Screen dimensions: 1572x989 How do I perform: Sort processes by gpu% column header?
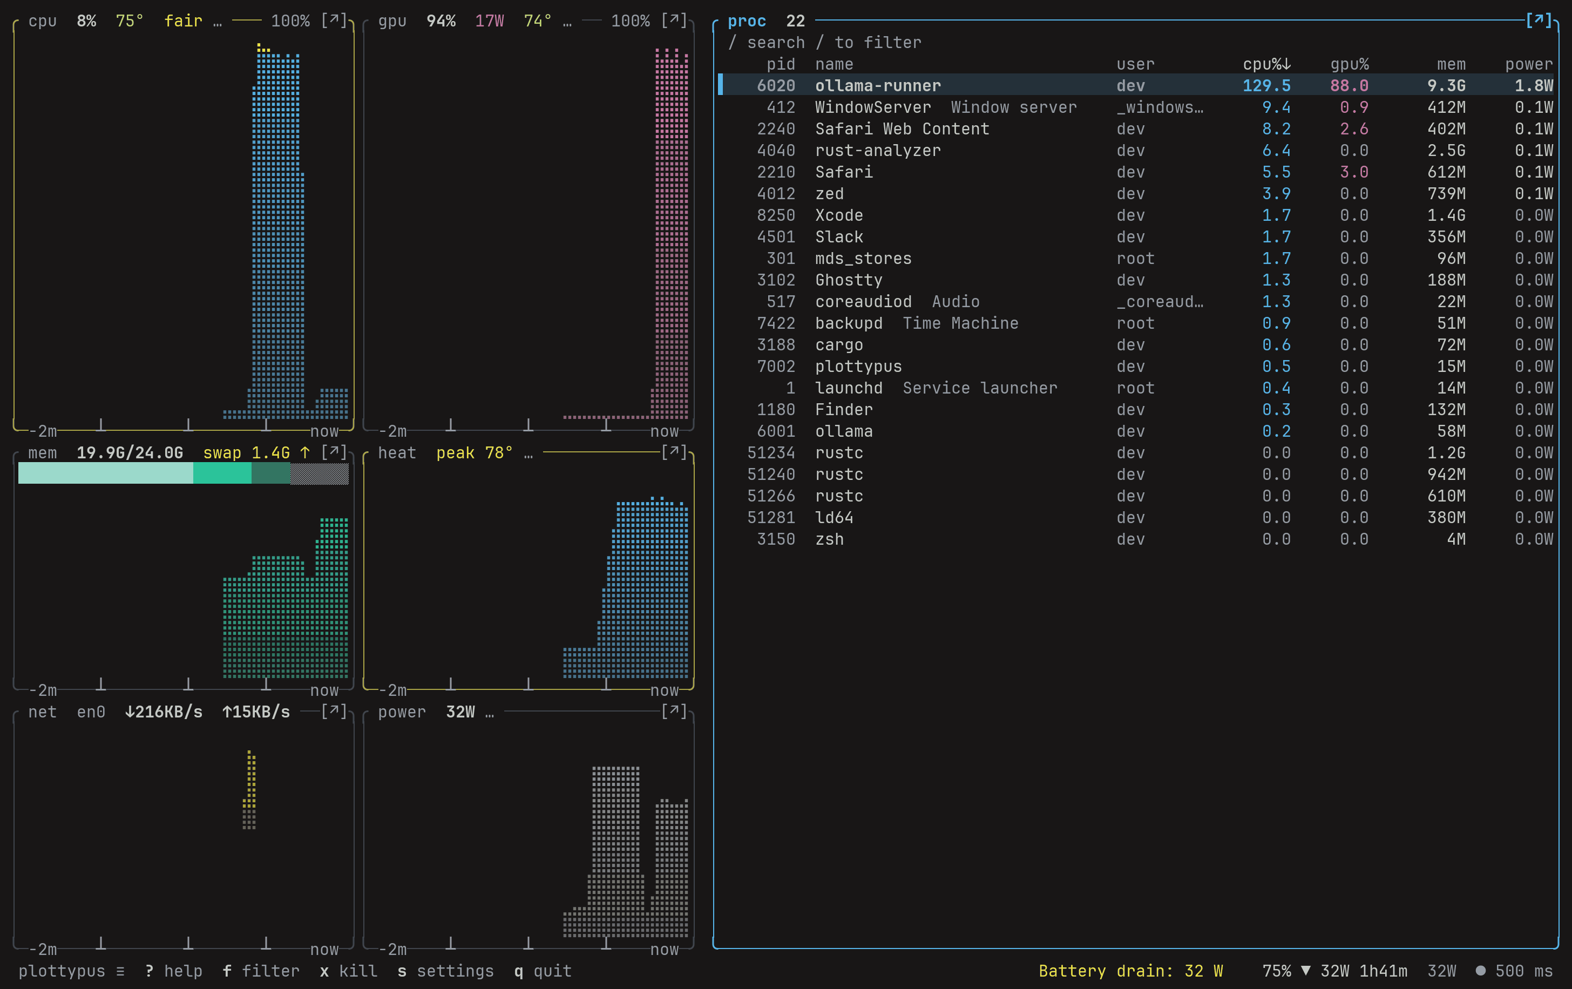(1350, 64)
